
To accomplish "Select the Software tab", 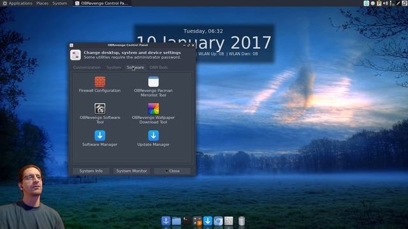I will tap(135, 67).
